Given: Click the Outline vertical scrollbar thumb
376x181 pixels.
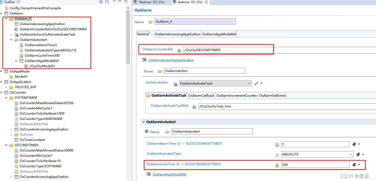Looking at the screenshot, I should coord(128,37).
